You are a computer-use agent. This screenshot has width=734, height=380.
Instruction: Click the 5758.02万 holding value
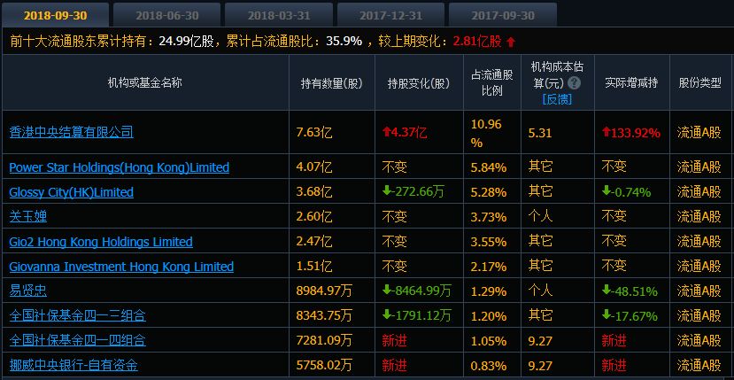(x=324, y=365)
